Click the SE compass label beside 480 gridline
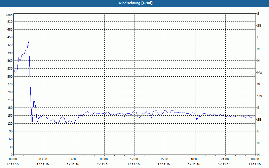The width and height of the screenshot is (269, 168). pyautogui.click(x=259, y=26)
